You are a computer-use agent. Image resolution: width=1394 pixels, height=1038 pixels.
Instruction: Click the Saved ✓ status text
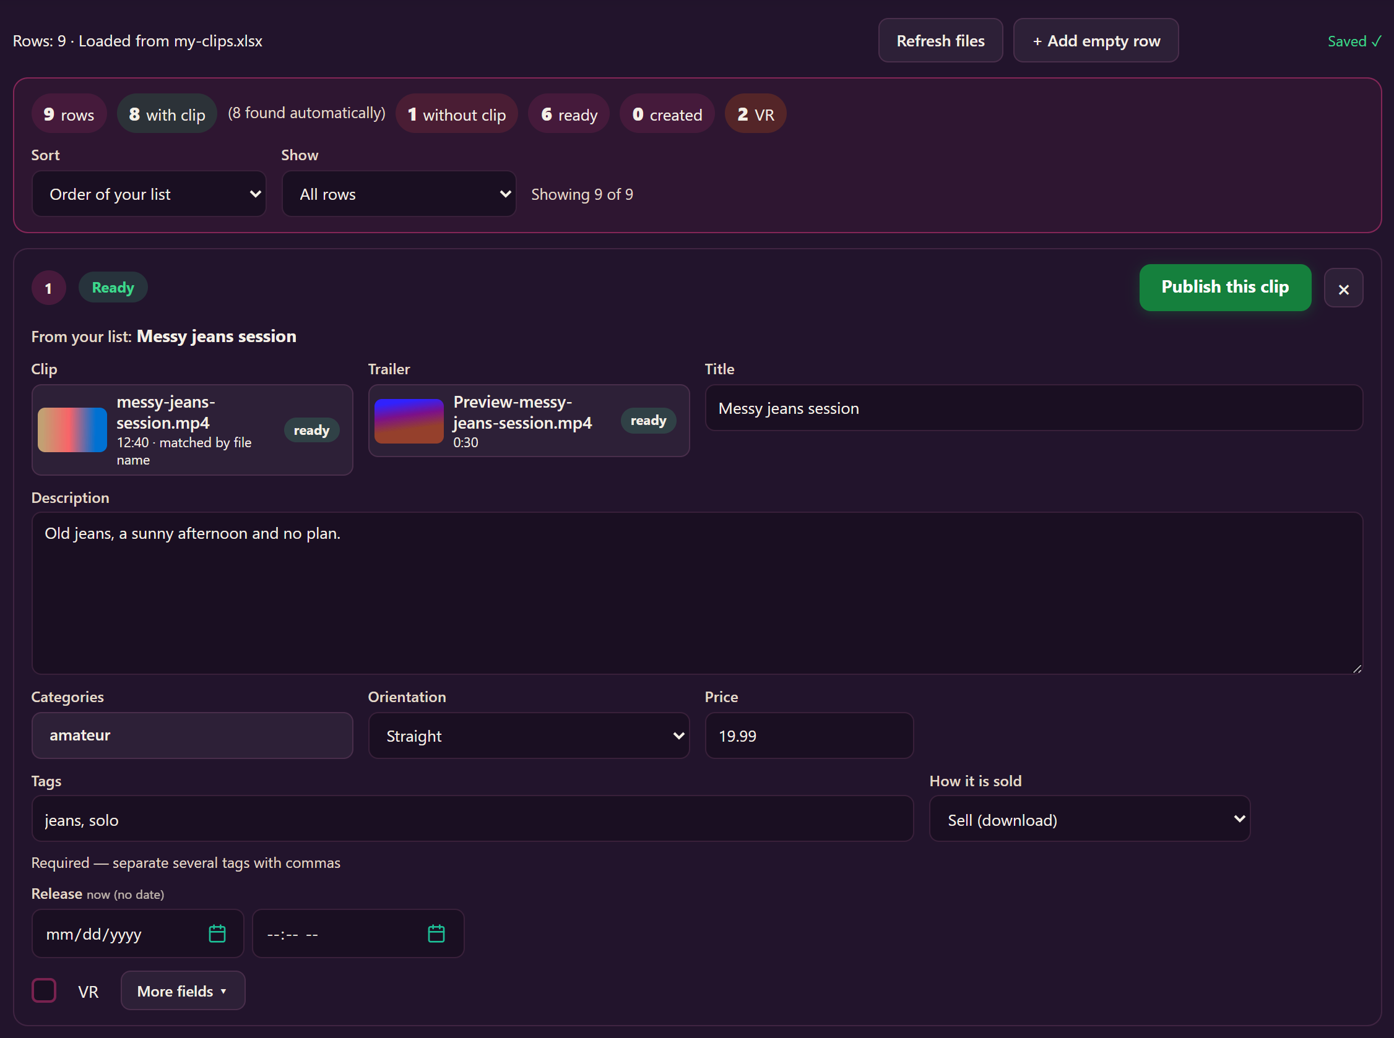point(1354,41)
